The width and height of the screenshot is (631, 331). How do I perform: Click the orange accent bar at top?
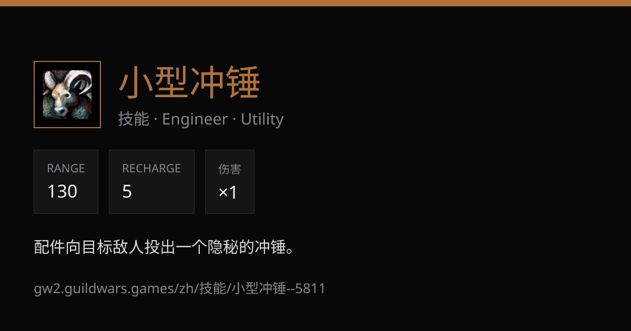(x=315, y=3)
